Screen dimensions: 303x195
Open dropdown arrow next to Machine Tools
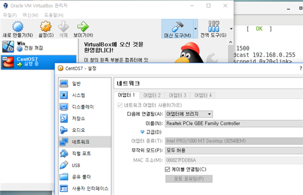coord(196,29)
